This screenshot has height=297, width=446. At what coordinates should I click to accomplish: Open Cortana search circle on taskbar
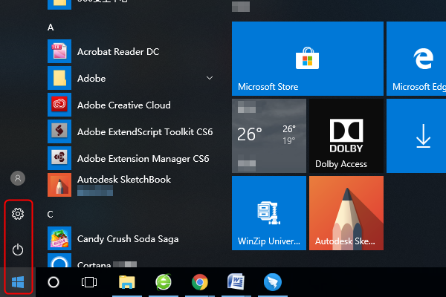click(x=54, y=282)
